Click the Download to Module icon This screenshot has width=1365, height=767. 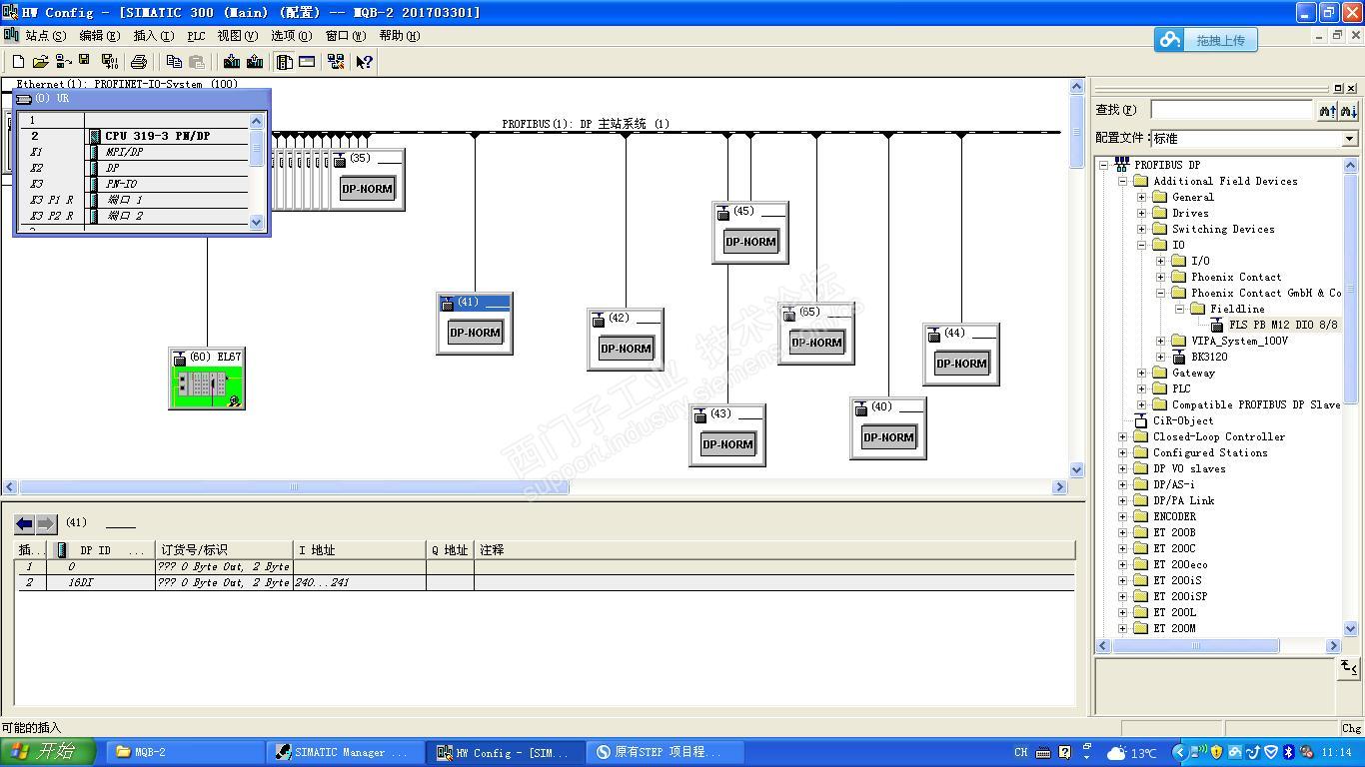(232, 62)
